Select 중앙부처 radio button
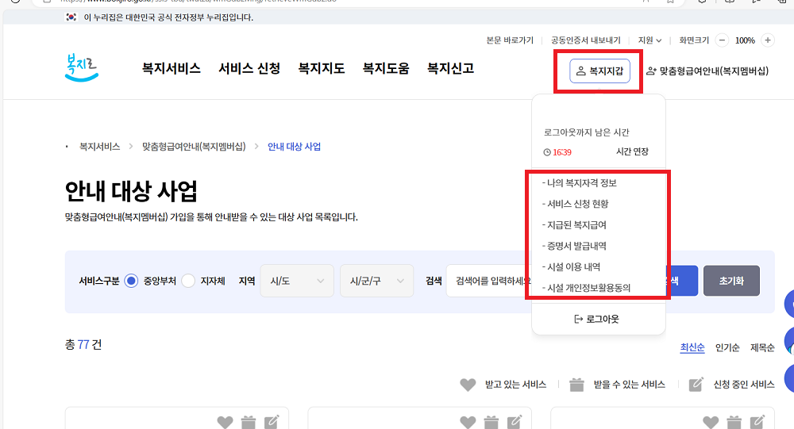The height and width of the screenshot is (429, 794). tap(131, 281)
